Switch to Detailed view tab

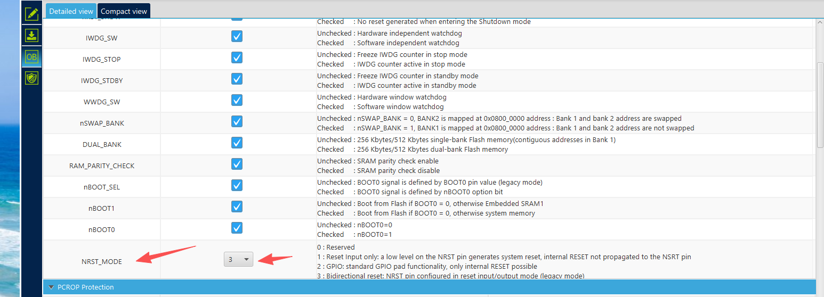click(x=71, y=11)
